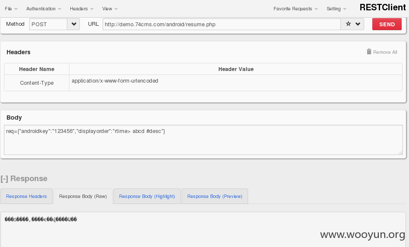This screenshot has height=247, width=409.
Task: Switch to Response Headers tab
Action: [x=26, y=196]
